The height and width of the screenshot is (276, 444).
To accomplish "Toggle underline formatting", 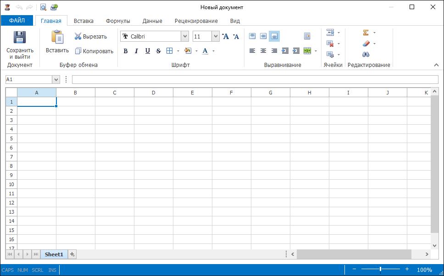I will click(x=148, y=51).
